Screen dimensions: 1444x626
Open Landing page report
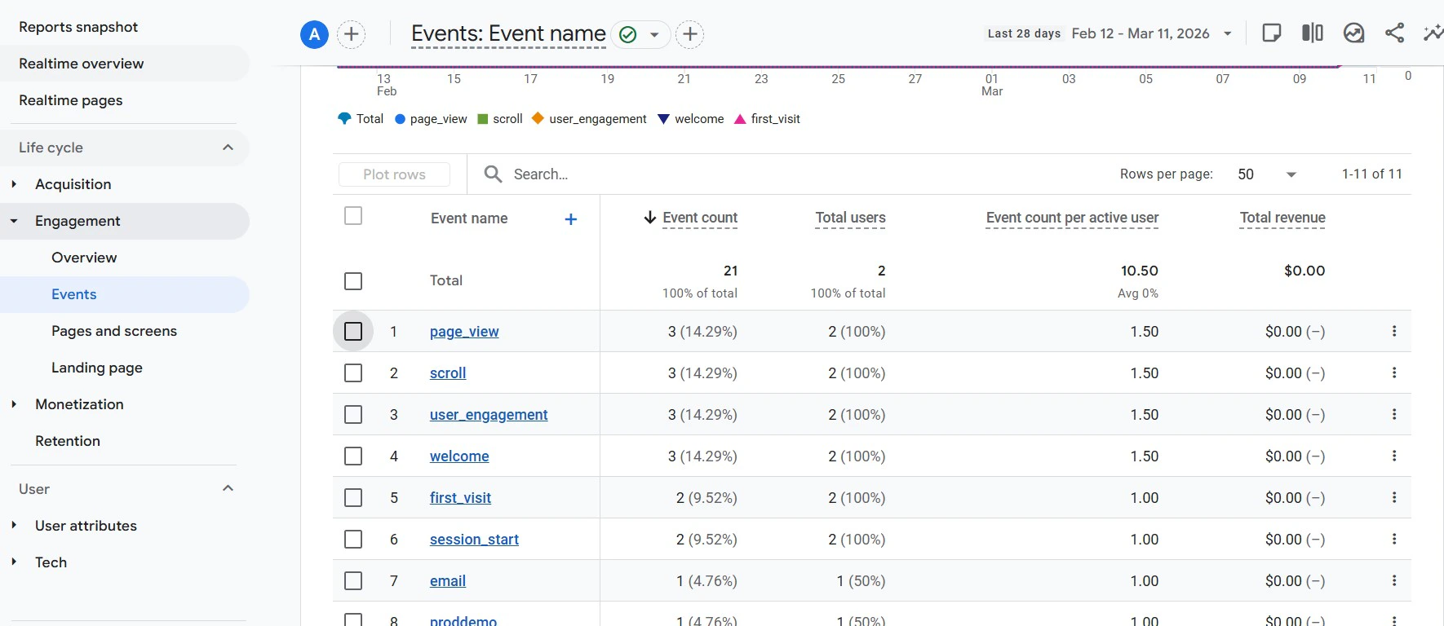click(97, 368)
